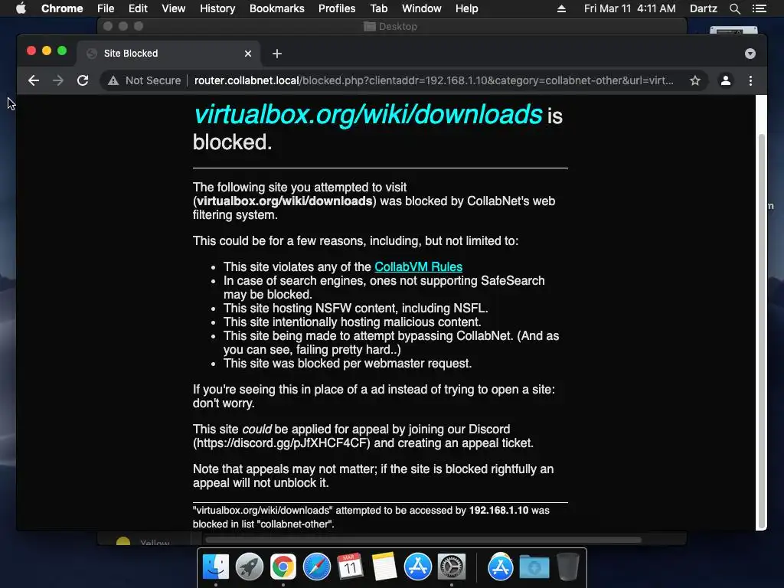Open the History menu
This screenshot has height=588, width=784.
coord(217,8)
